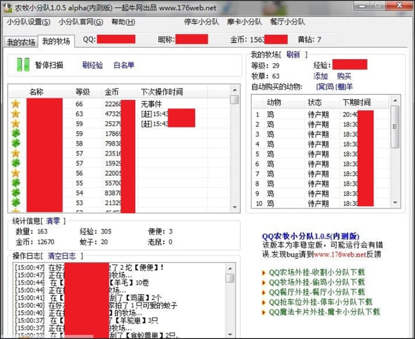Click 刷新 to refresh my ranch
This screenshot has width=415, height=339.
click(x=293, y=55)
